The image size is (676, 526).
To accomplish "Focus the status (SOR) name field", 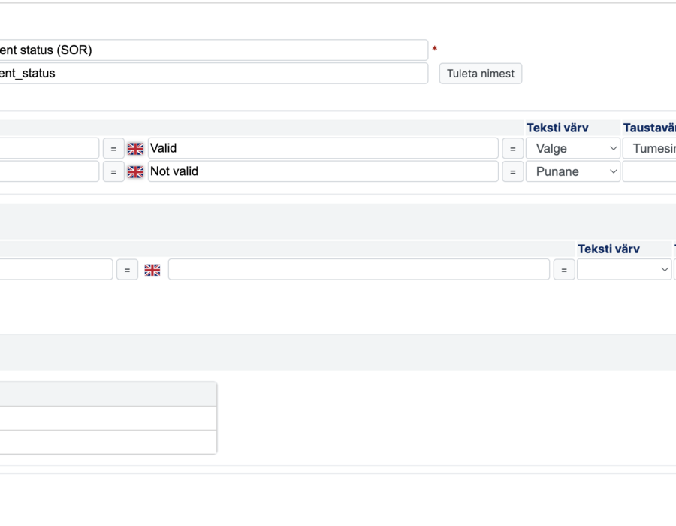I will tap(214, 50).
